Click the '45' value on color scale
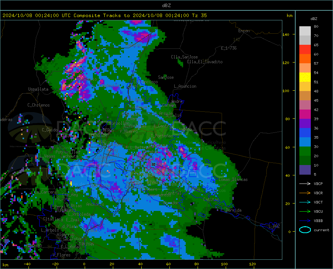The image size is (333, 269). pos(316,100)
